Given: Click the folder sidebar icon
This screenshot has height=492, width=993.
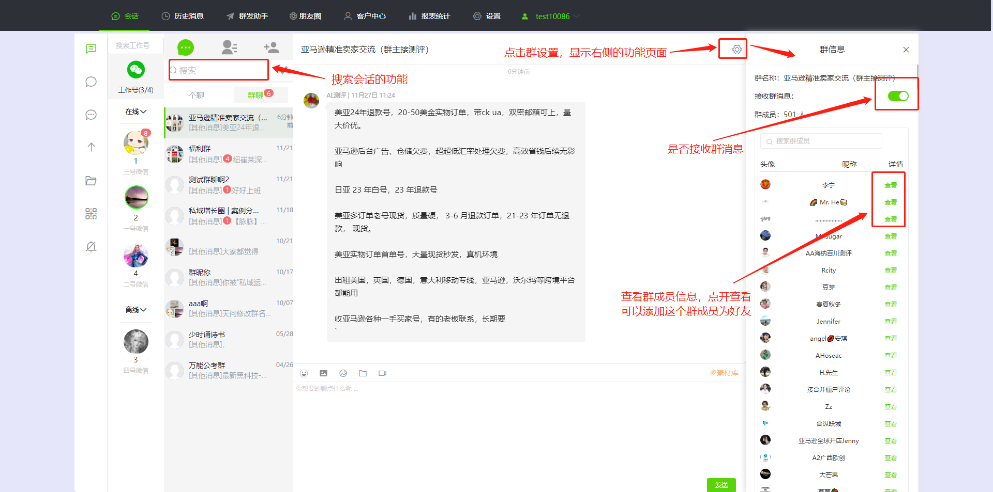Looking at the screenshot, I should pos(91,181).
